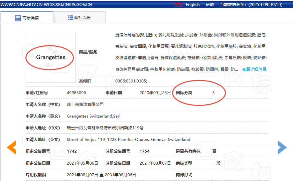The width and height of the screenshot is (293, 181).
Task: Select English name Grangettes Switzerland,Sarl
Action: [94, 116]
